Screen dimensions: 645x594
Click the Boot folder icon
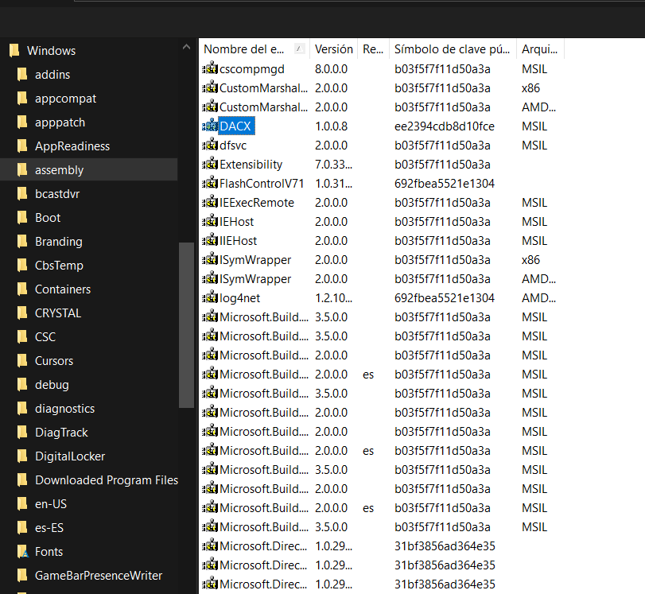(22, 218)
